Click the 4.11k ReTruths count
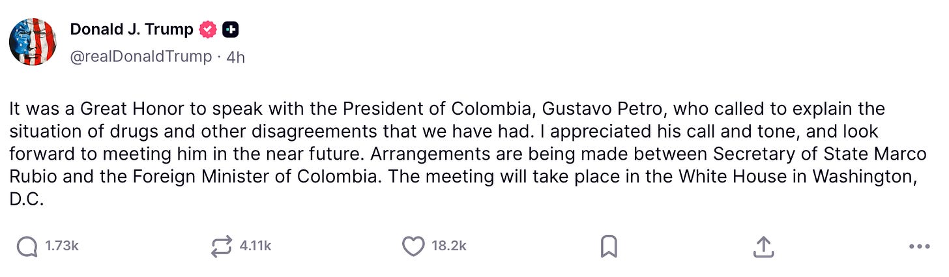 pyautogui.click(x=255, y=246)
